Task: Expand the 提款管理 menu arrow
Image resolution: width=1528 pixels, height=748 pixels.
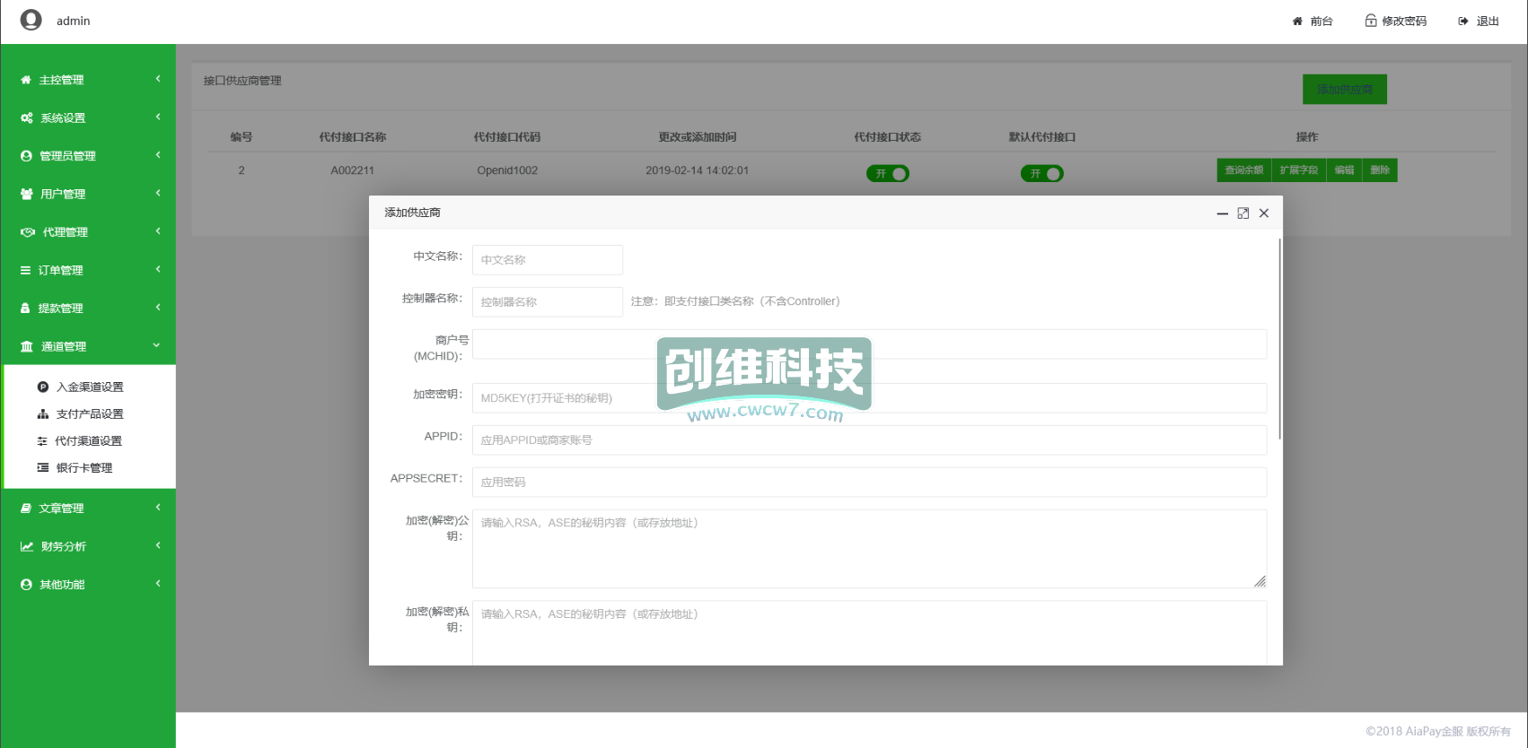Action: pos(158,308)
